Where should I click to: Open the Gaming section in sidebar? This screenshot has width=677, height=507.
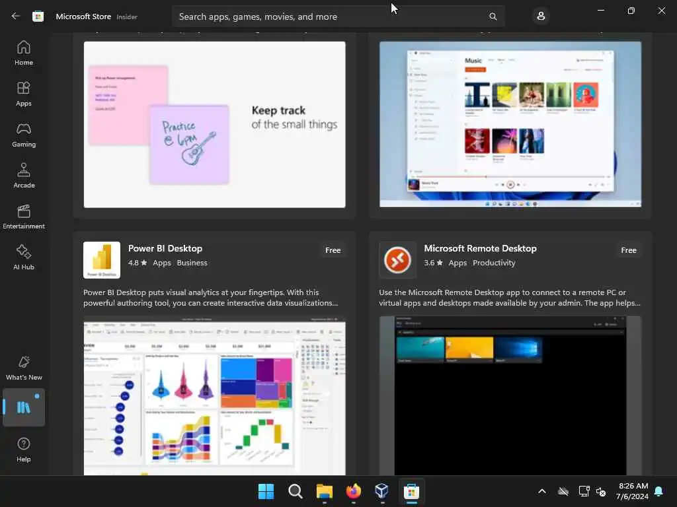click(24, 135)
